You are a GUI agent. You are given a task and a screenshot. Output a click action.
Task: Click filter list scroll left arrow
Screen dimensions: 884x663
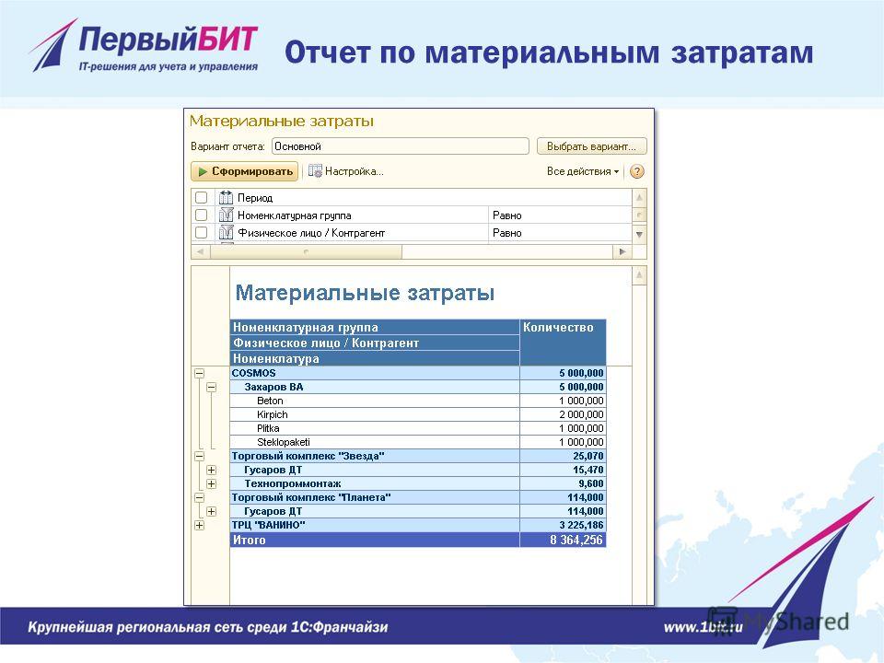[200, 251]
